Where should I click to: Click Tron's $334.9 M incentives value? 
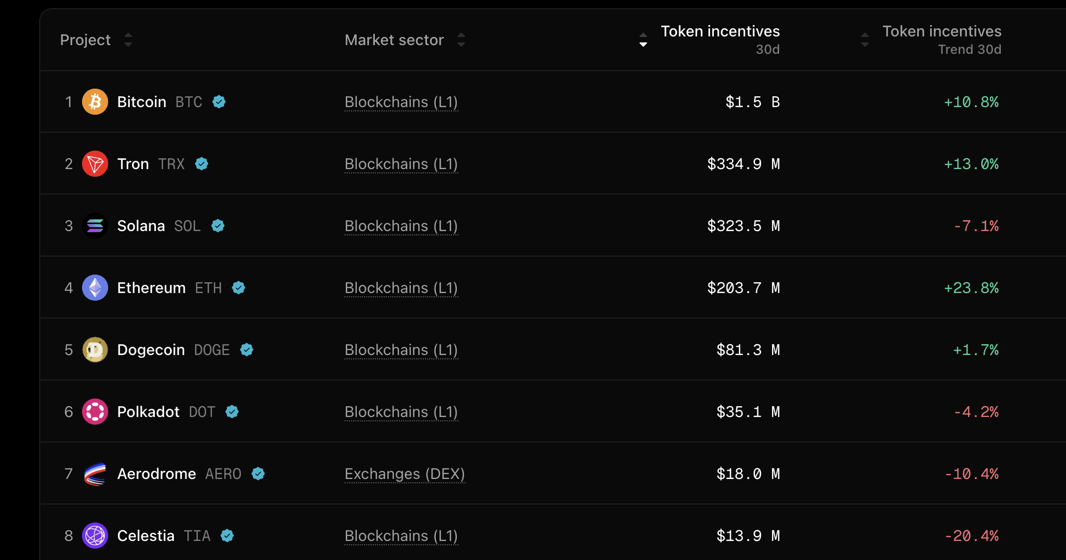[743, 164]
